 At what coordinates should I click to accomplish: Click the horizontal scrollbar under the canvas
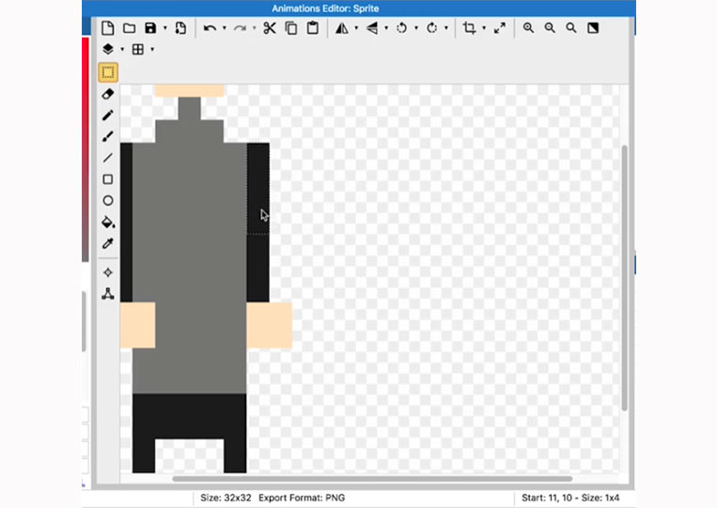coord(372,479)
